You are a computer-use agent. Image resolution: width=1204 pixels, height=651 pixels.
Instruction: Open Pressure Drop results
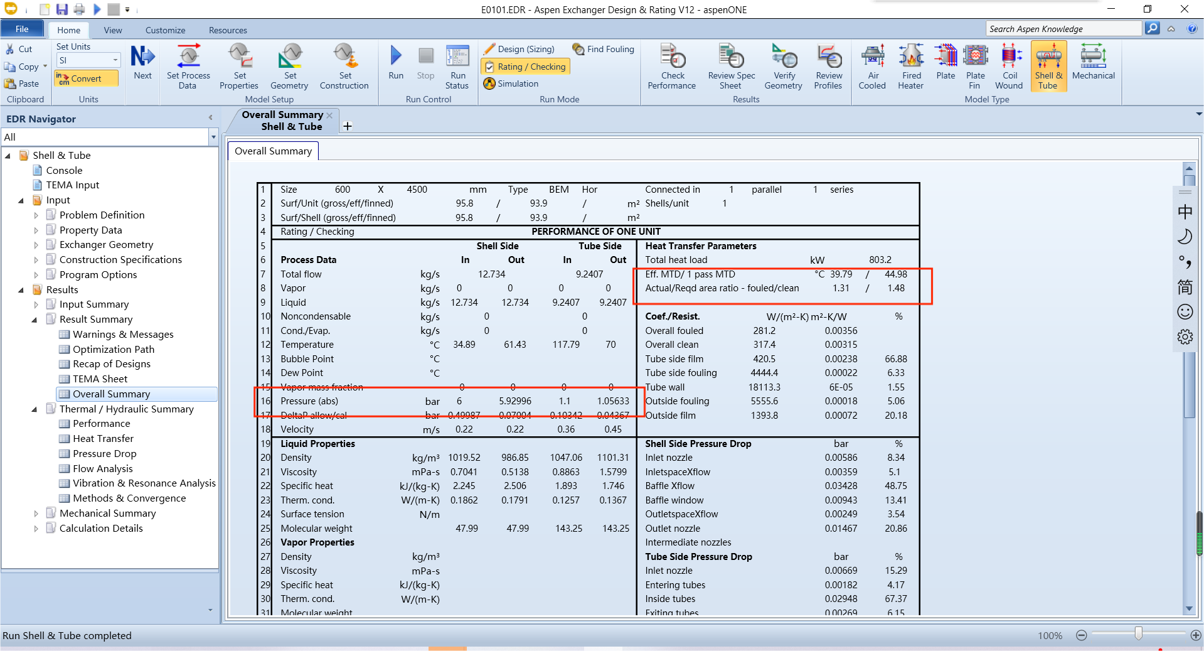[104, 454]
